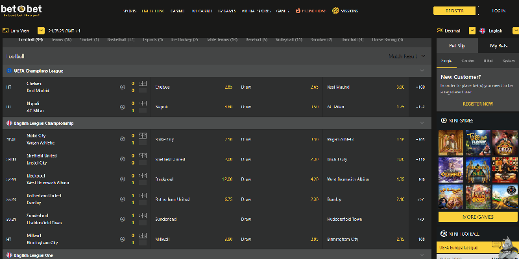Open stats icon for Millwall match
Viewport: 519px width, 259px height.
123,239
